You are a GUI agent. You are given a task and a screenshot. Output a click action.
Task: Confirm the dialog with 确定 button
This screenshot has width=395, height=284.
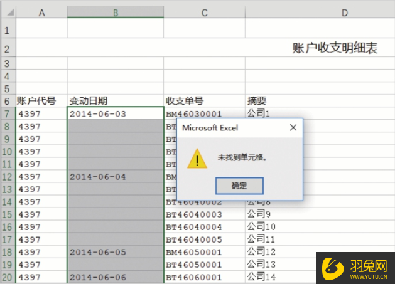[x=239, y=186]
